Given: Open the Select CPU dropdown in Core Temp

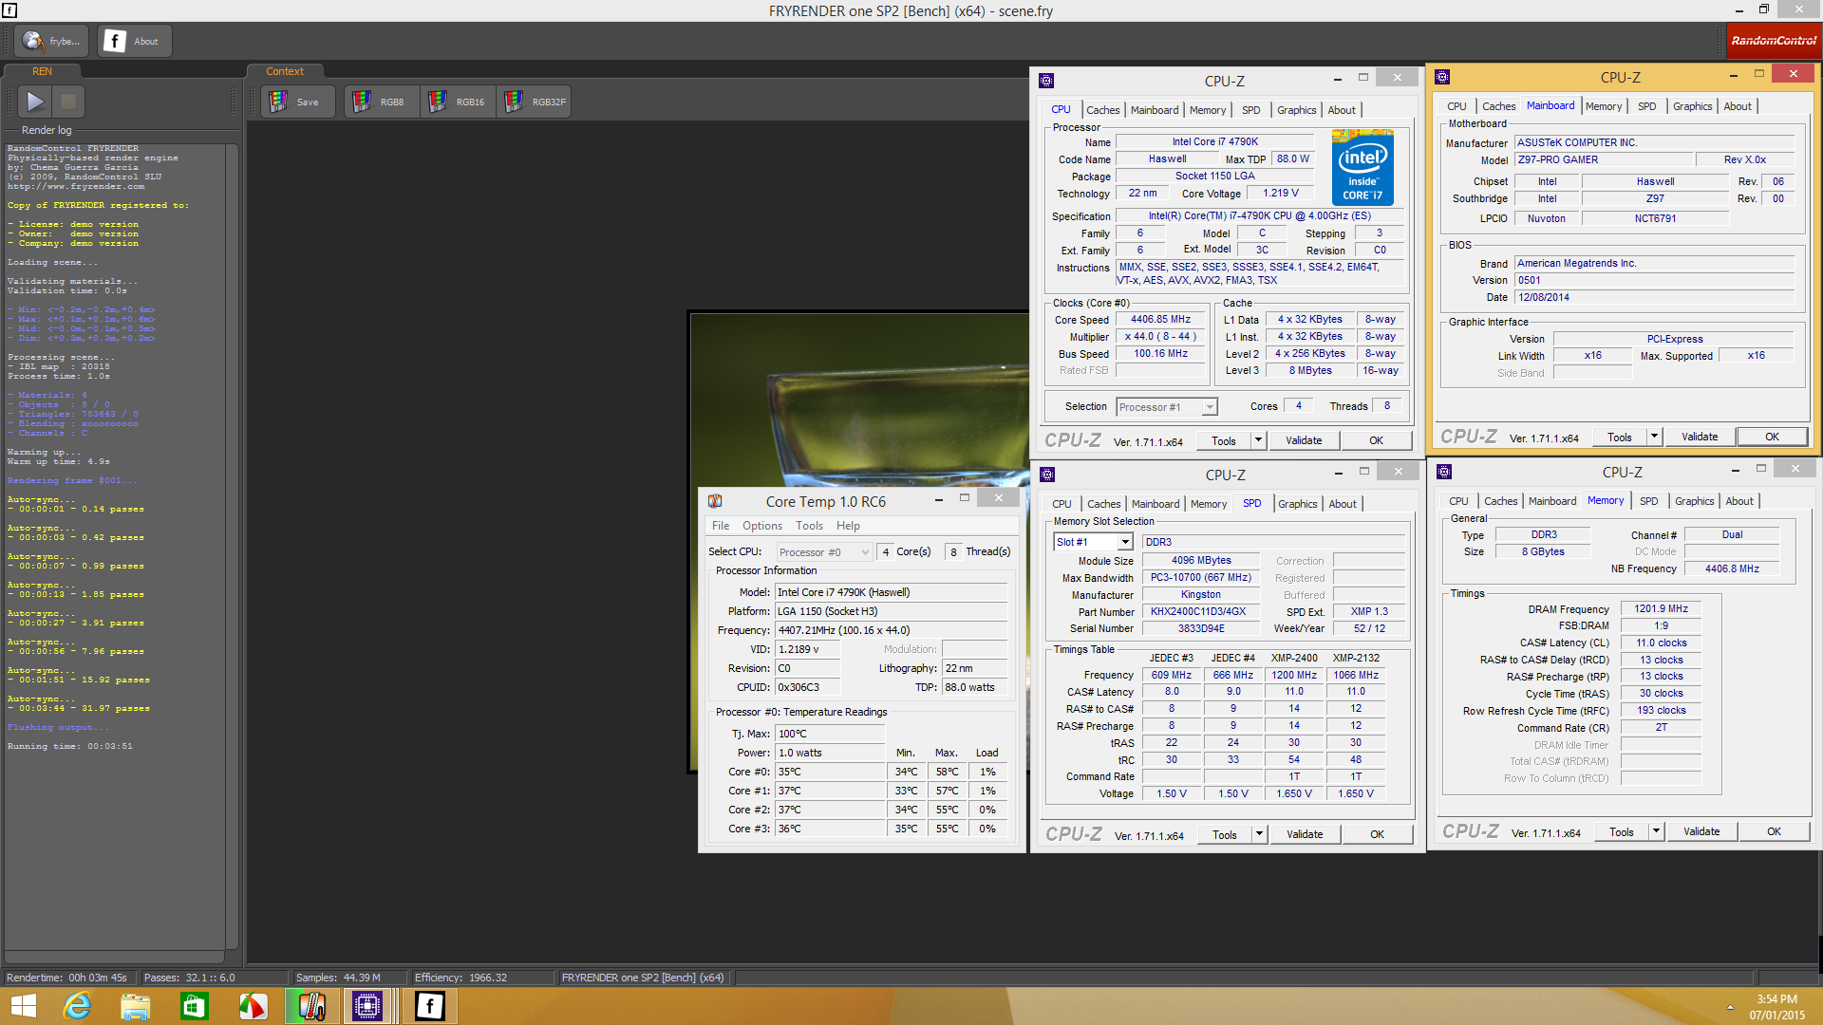Looking at the screenshot, I should click(x=824, y=552).
